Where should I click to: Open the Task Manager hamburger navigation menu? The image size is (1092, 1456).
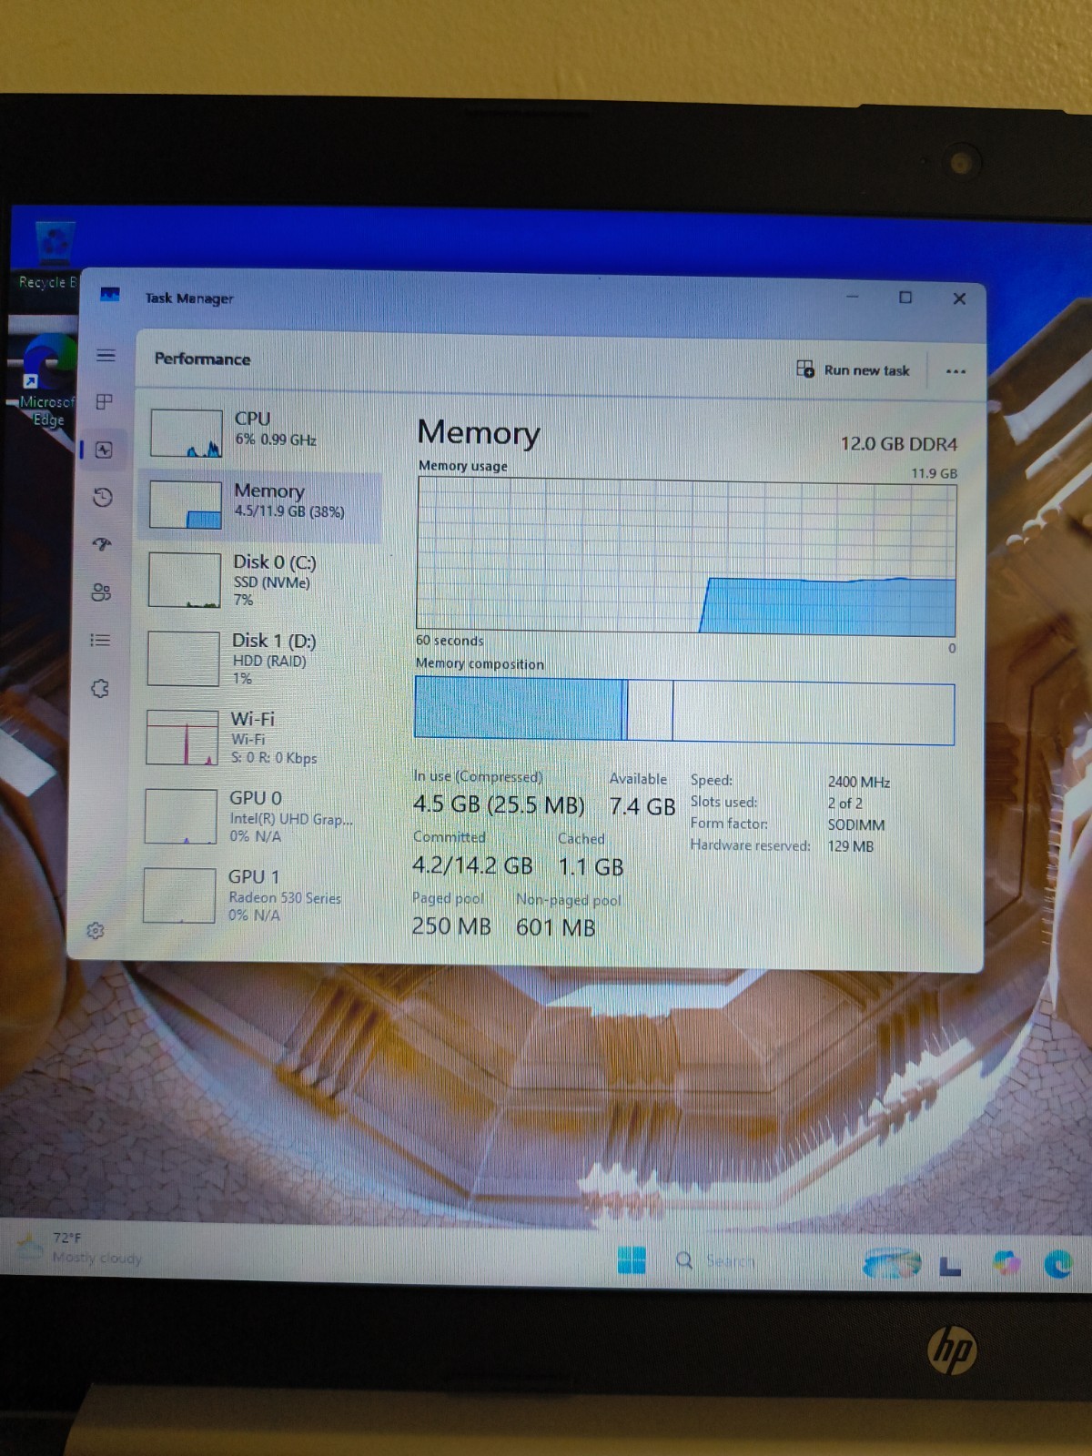pyautogui.click(x=106, y=355)
